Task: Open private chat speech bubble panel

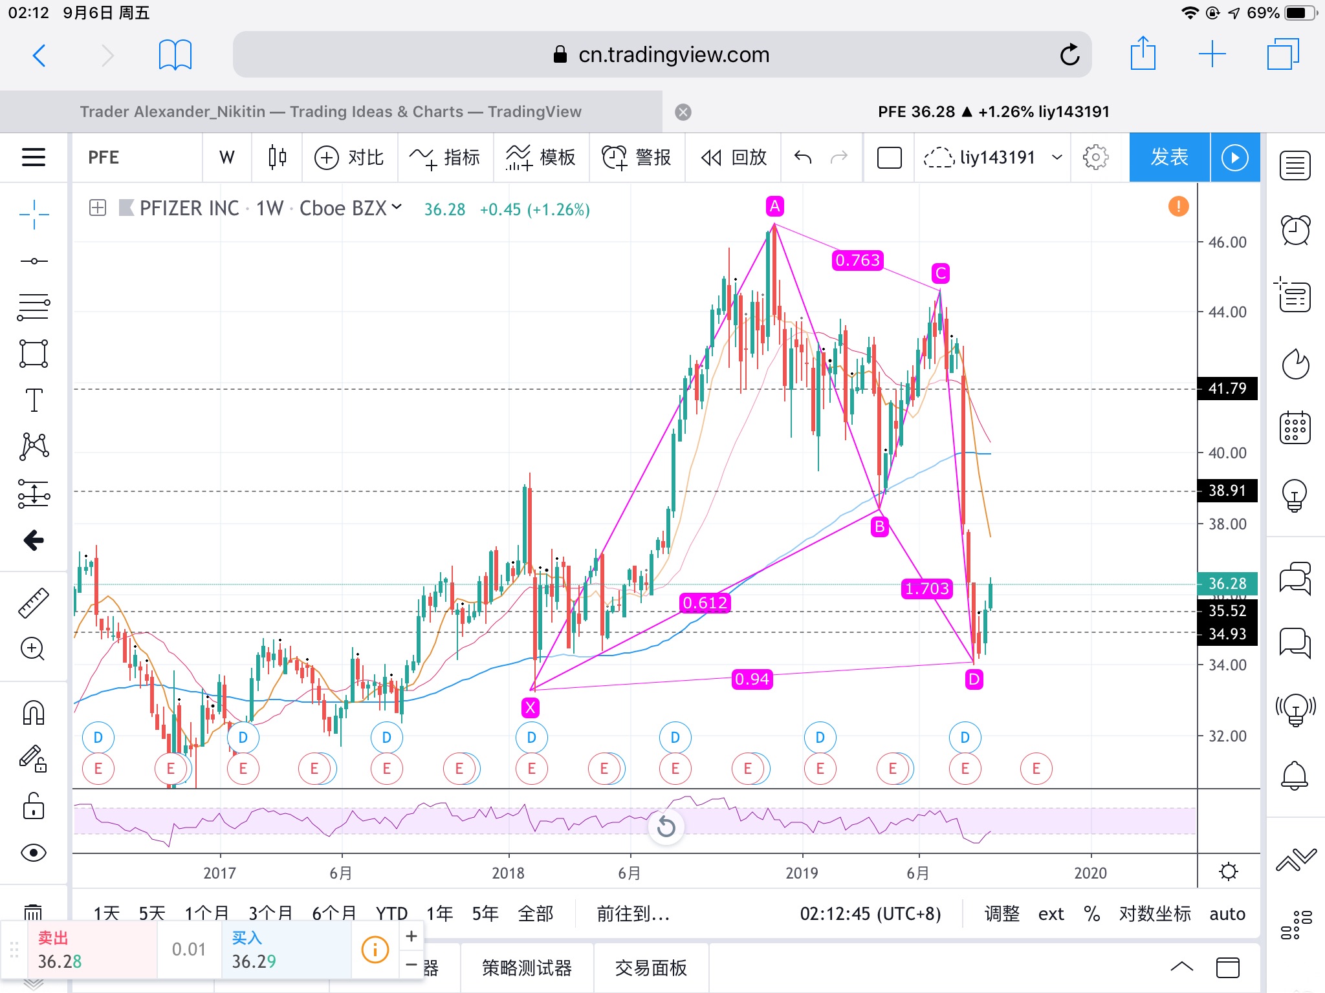Action: click(x=1295, y=643)
